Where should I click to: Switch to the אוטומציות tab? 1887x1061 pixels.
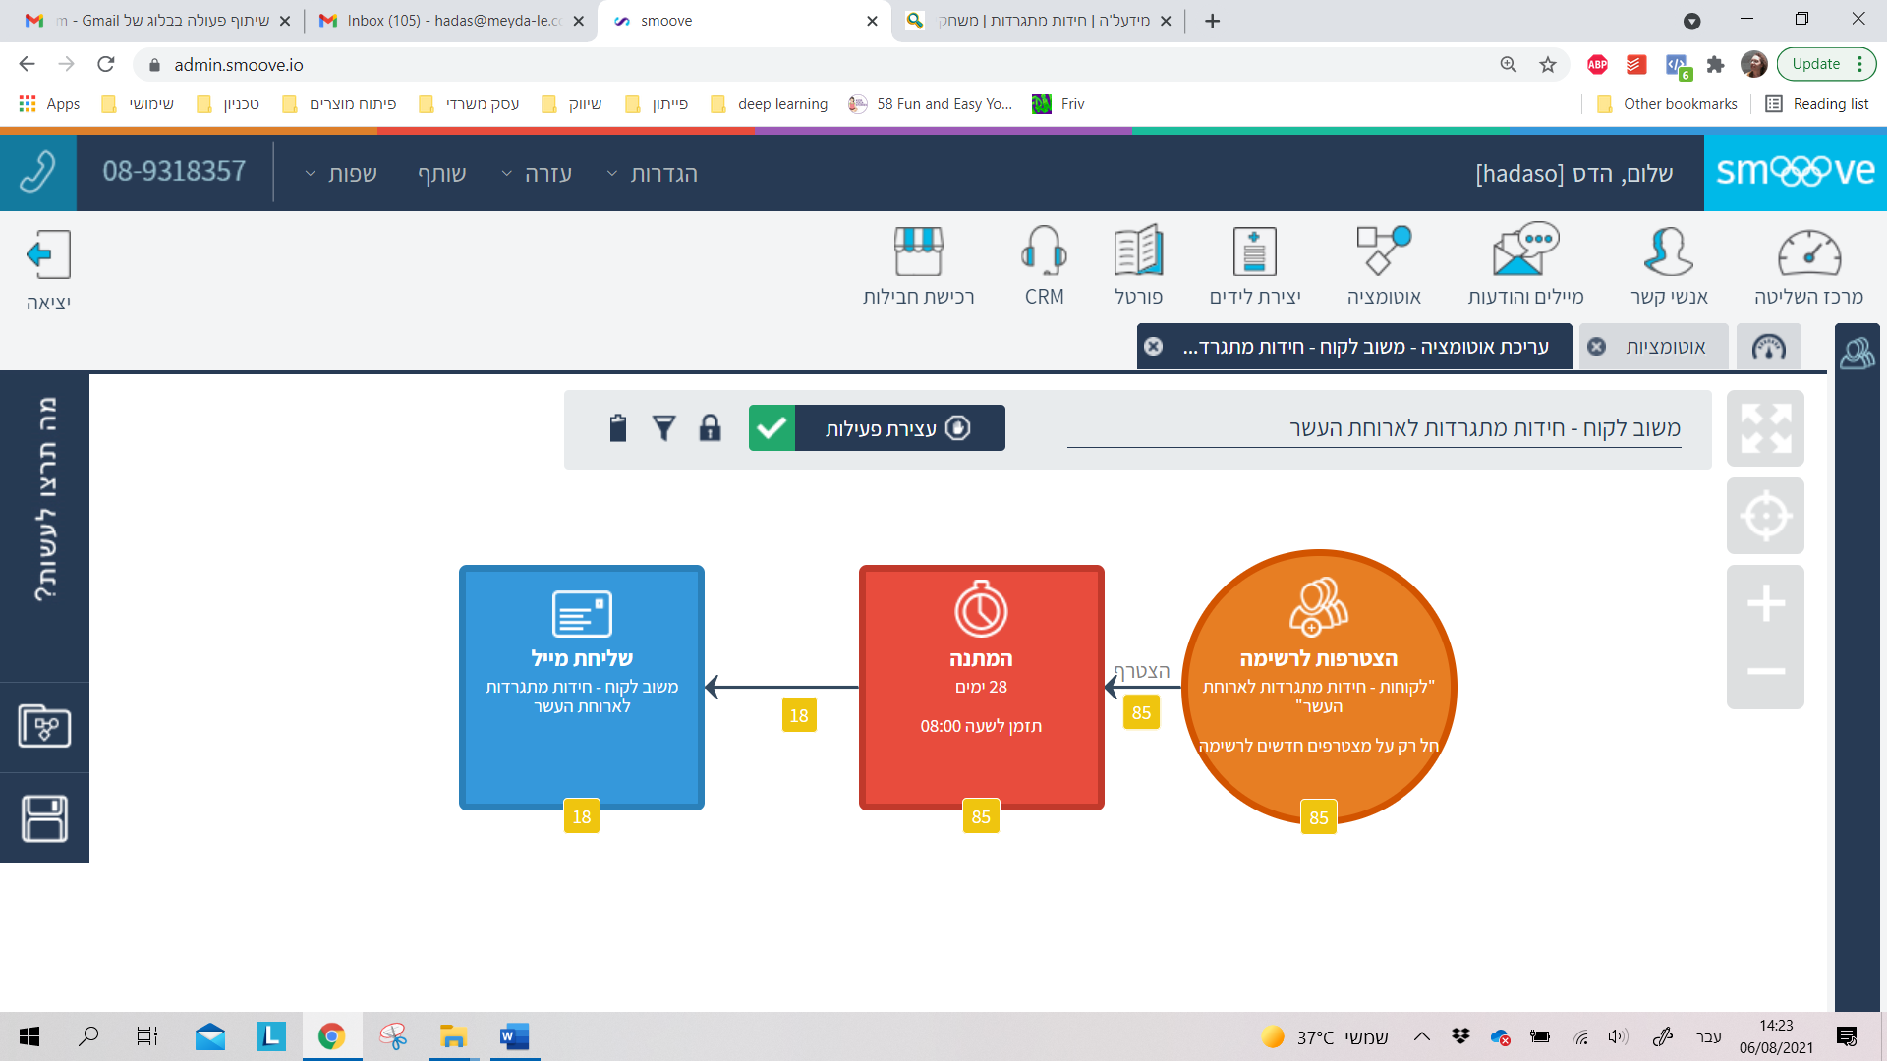[1665, 347]
